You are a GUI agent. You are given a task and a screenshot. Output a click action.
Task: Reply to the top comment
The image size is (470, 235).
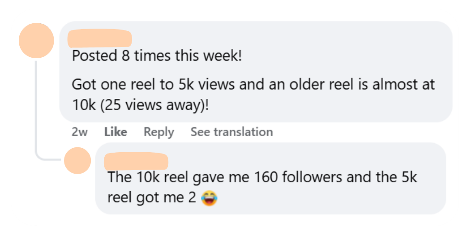point(158,132)
